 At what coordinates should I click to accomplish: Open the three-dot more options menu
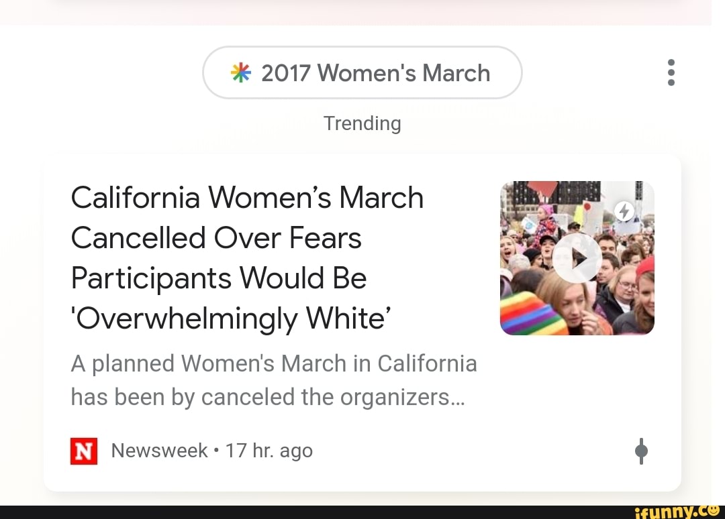671,72
